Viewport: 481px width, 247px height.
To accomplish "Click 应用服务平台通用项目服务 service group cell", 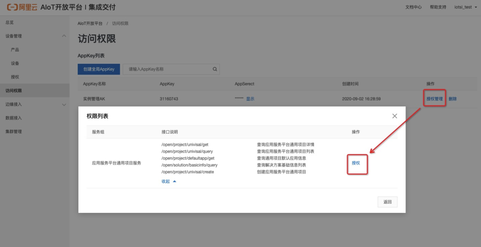I will (117, 163).
